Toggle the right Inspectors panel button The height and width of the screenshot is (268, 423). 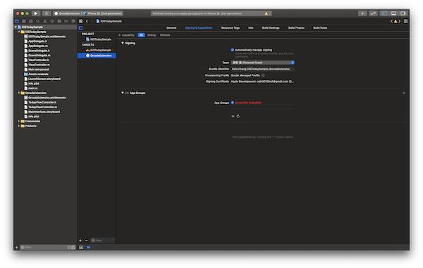pos(403,13)
